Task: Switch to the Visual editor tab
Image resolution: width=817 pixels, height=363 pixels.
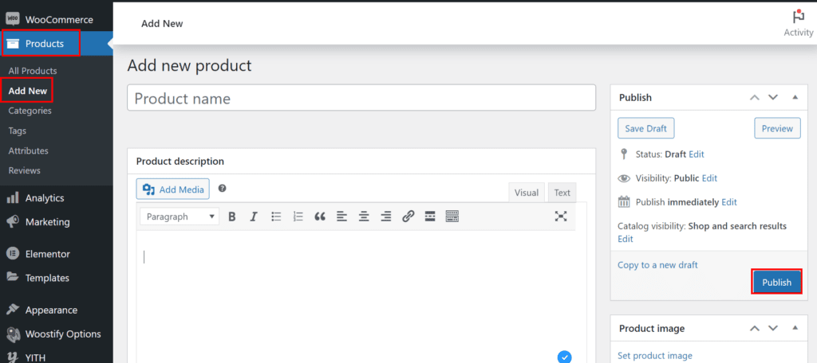Action: pyautogui.click(x=527, y=193)
